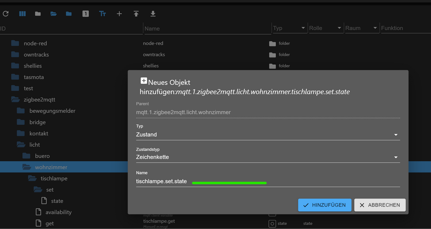Add a new object via the plus icon
Screen dimensions: 431x229
coord(119,14)
